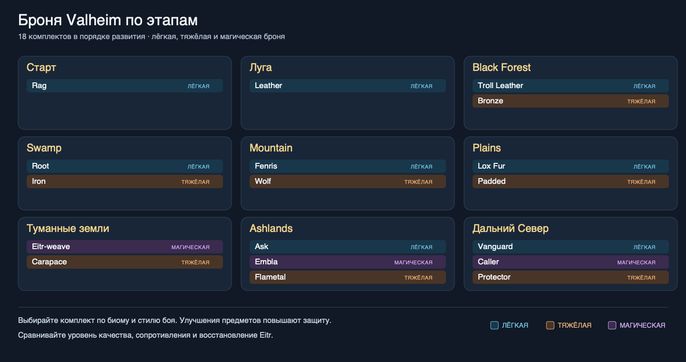Select the Leather armor row
The image size is (686, 362).
point(348,86)
